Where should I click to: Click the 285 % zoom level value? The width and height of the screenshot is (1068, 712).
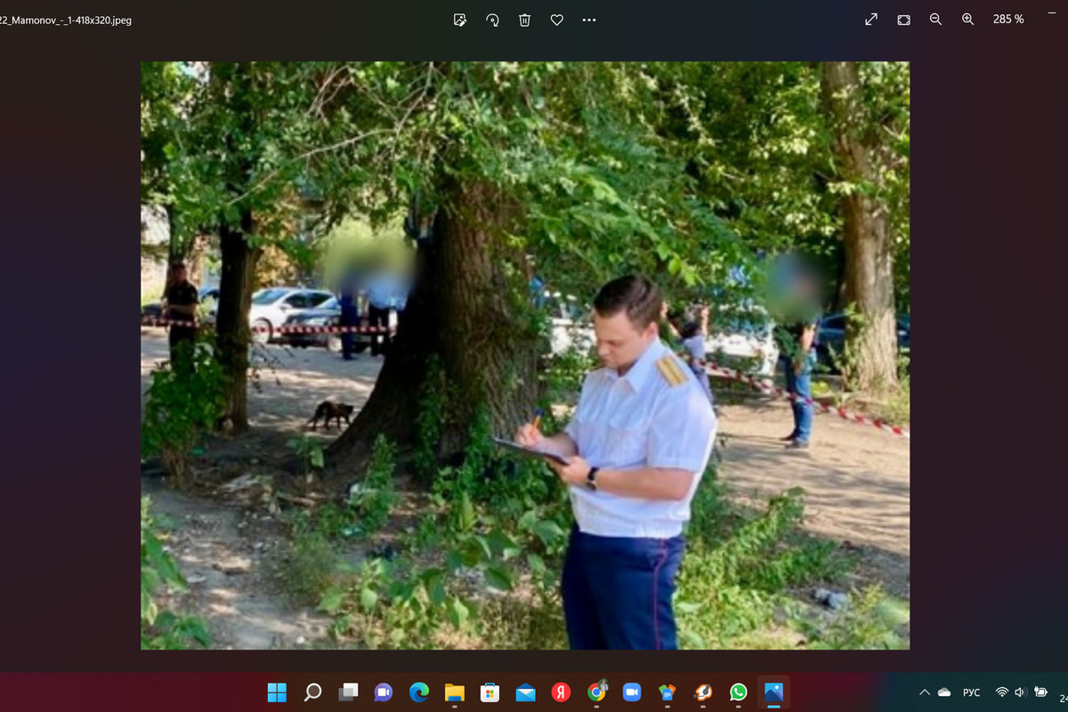[1008, 20]
